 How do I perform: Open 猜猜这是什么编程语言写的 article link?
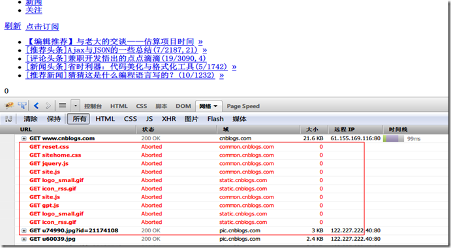[x=120, y=75]
